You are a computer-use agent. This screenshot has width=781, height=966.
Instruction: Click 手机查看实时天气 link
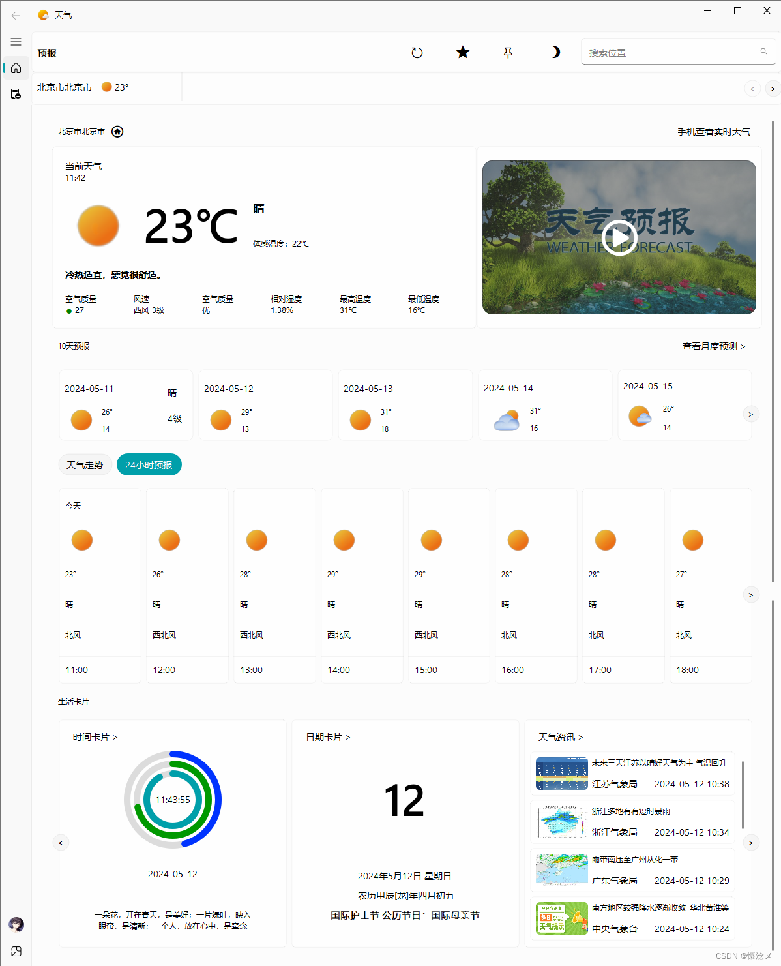tap(713, 131)
